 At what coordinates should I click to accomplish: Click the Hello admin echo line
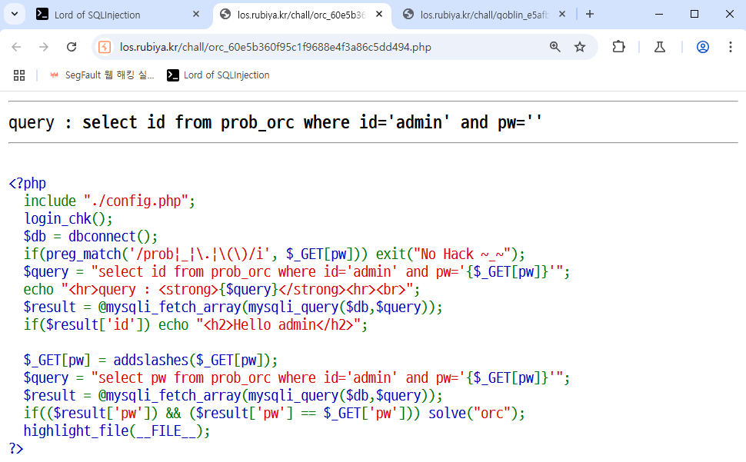point(195,324)
